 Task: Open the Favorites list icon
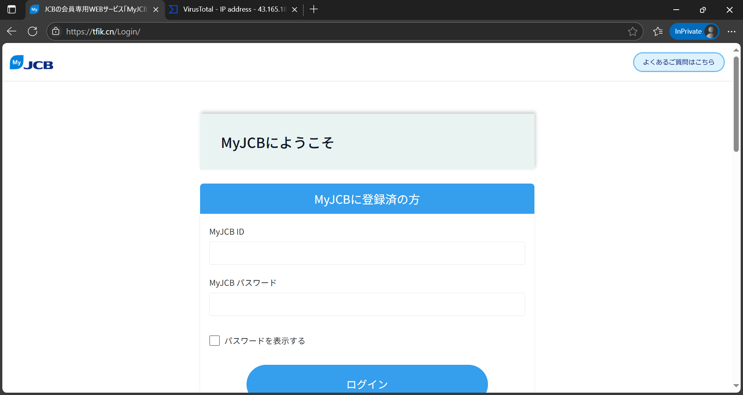tap(658, 31)
